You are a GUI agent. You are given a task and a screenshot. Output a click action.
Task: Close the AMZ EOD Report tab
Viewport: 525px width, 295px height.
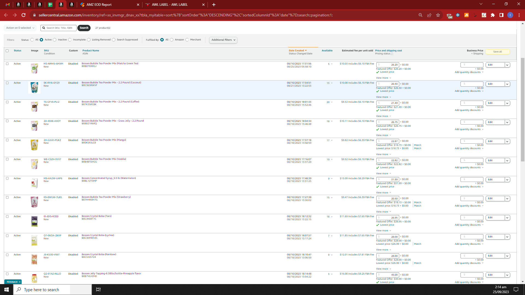[x=138, y=5]
